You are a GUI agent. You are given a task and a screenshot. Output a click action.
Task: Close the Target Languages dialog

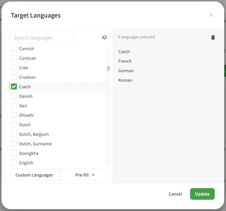point(211,15)
